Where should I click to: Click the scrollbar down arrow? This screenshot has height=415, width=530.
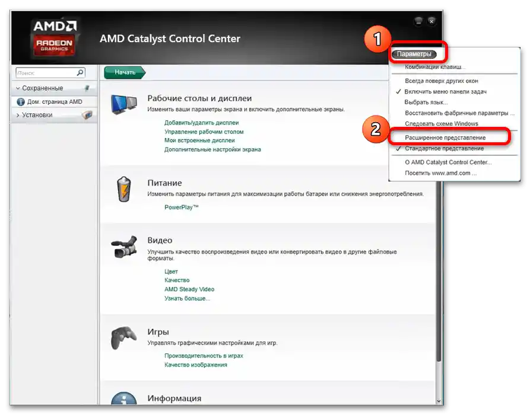[x=439, y=401]
